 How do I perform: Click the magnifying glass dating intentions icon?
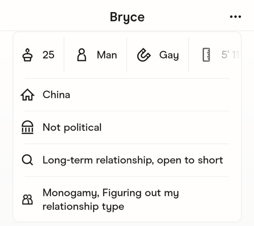click(x=27, y=160)
